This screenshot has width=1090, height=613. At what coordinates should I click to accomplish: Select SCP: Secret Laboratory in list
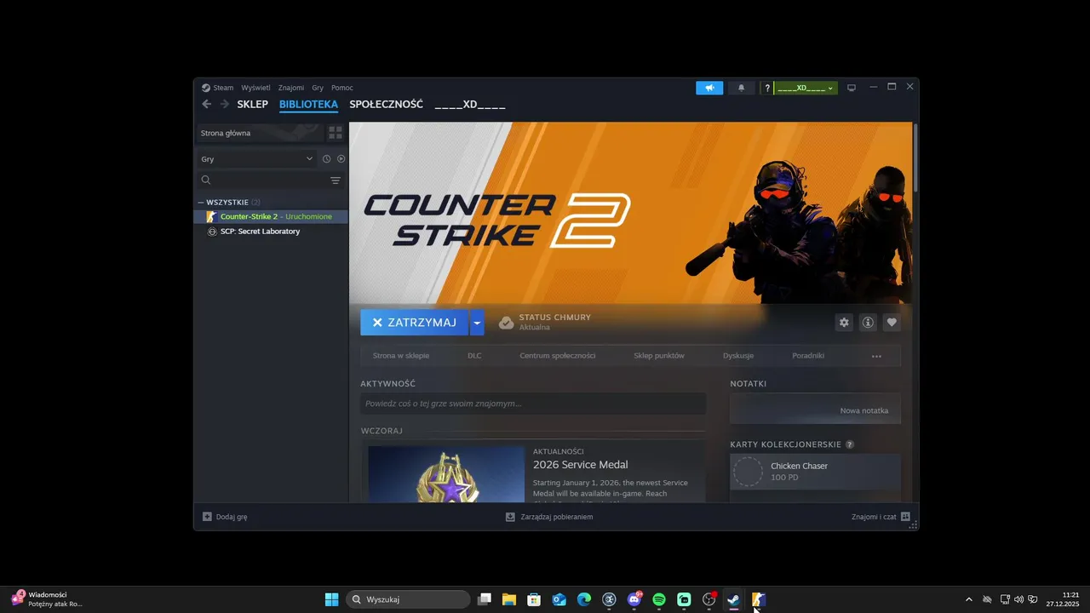[272, 232]
